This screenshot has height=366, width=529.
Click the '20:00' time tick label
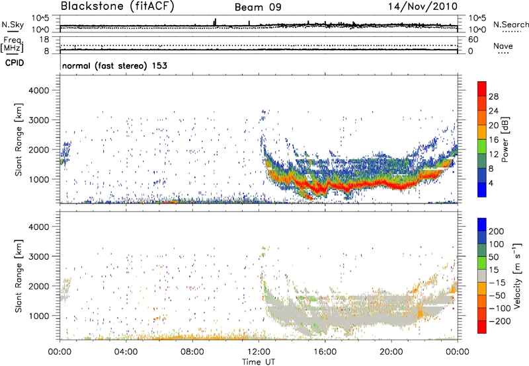tap(391, 352)
